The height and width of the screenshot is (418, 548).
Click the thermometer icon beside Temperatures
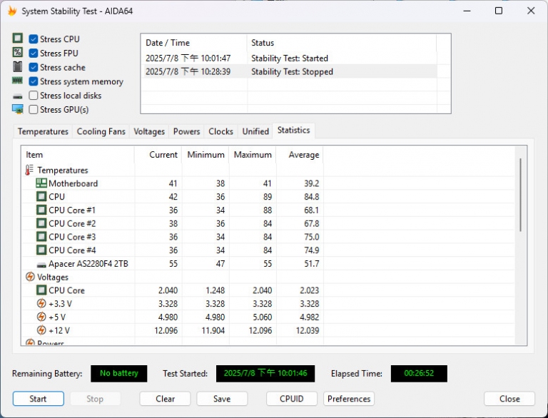click(29, 170)
